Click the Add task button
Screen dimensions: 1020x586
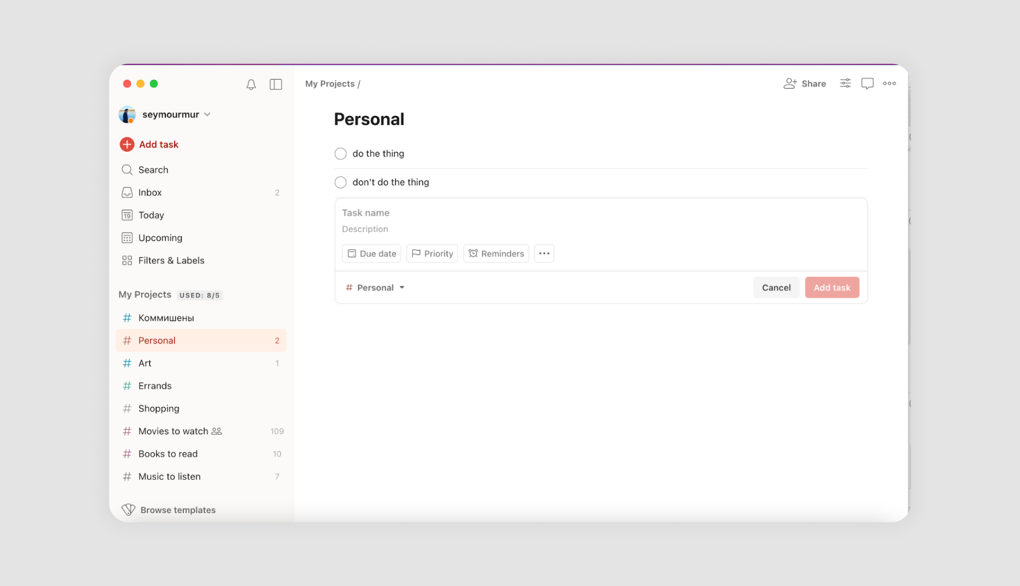pos(831,287)
